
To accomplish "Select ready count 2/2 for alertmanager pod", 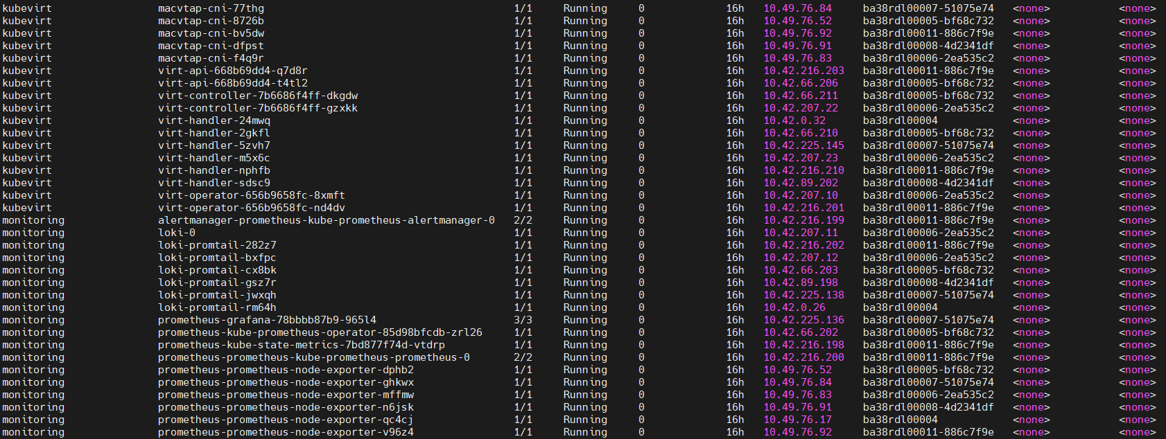I will (x=523, y=220).
